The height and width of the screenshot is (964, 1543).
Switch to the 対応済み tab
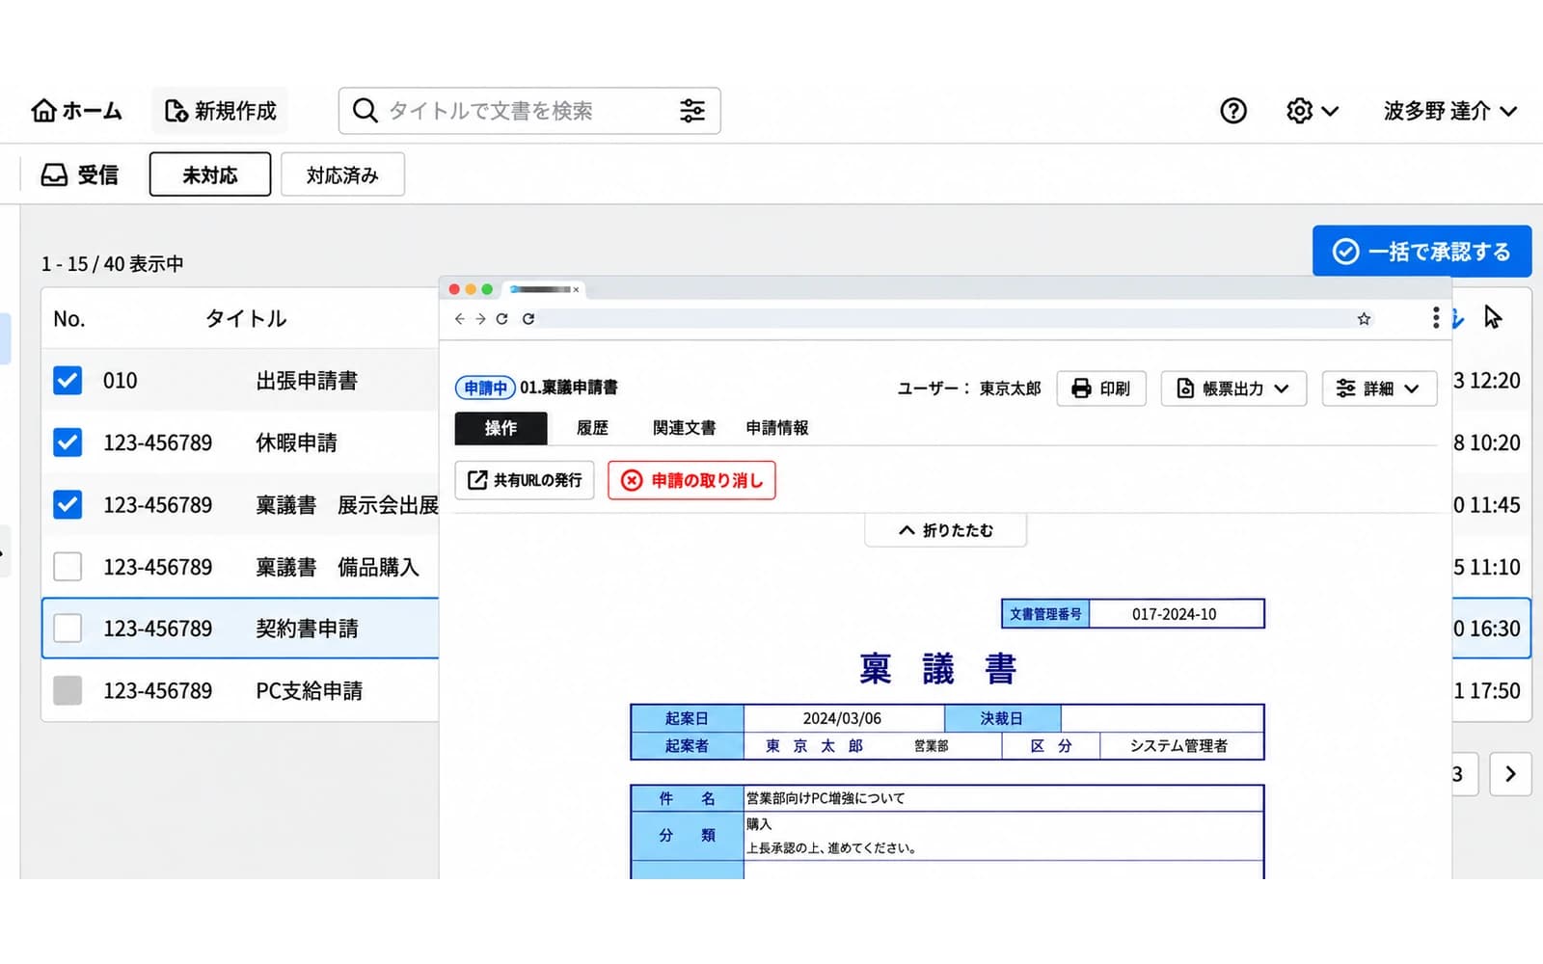click(342, 174)
